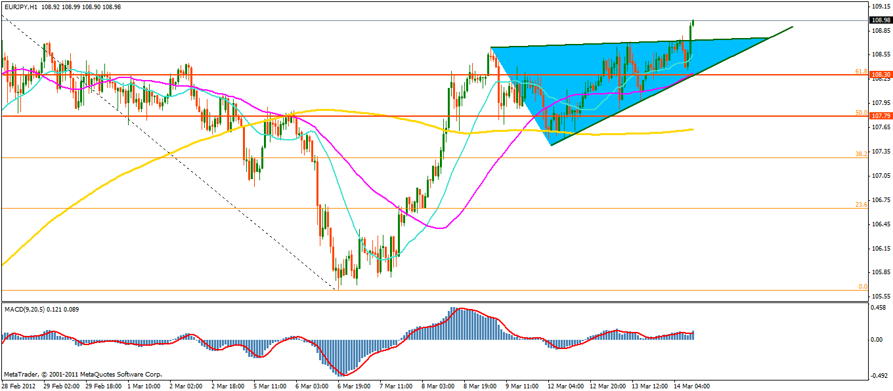Click the 28 Feb 2012 date label
The height and width of the screenshot is (391, 893).
[20, 385]
